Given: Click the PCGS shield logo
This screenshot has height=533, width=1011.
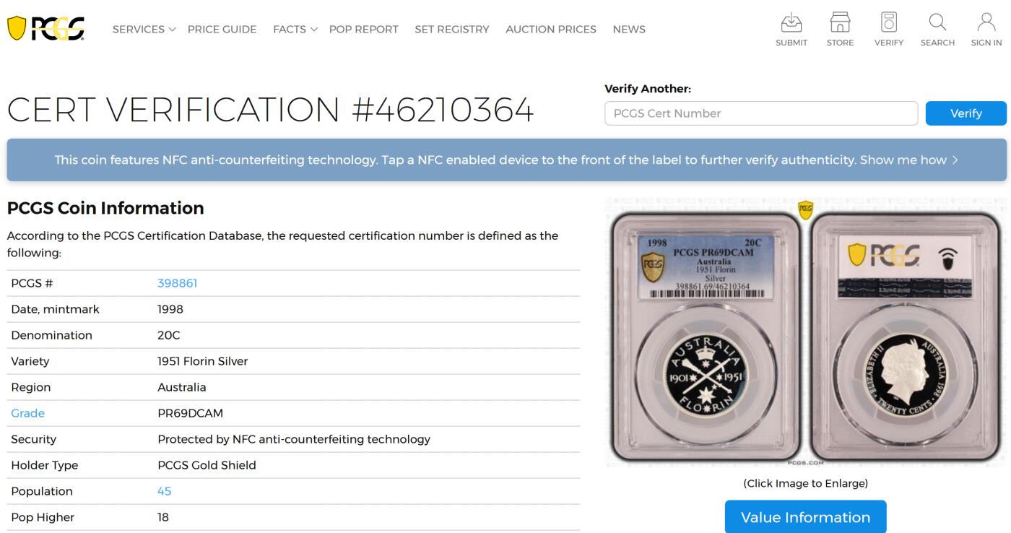Looking at the screenshot, I should tap(45, 29).
